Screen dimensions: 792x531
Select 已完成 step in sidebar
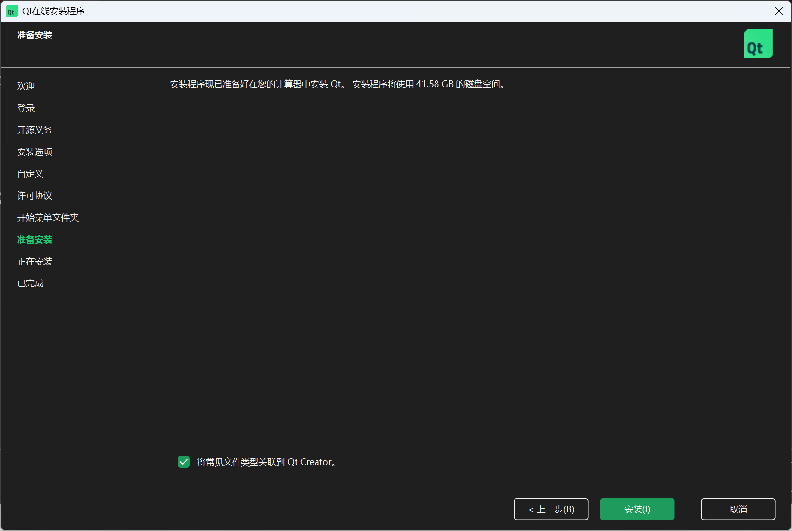tap(30, 284)
